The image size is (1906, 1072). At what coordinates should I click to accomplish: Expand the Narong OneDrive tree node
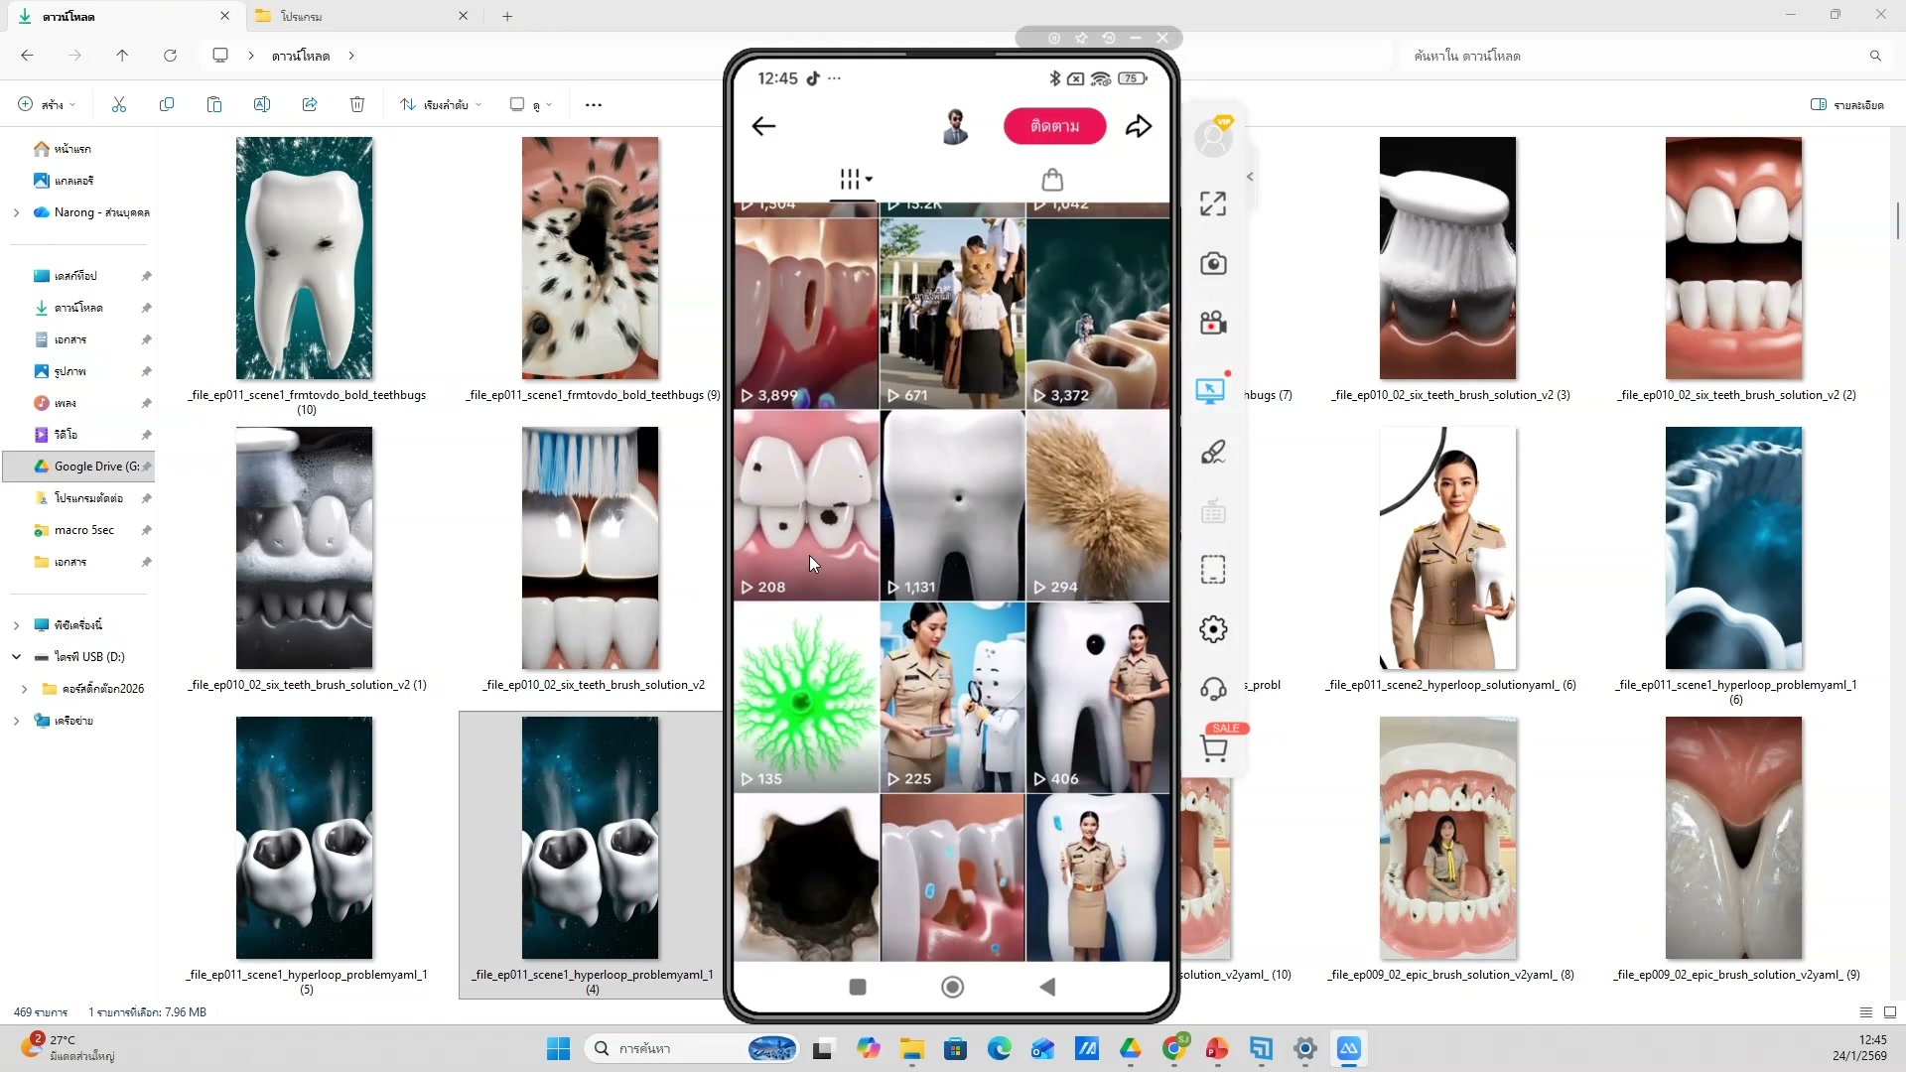pos(16,212)
